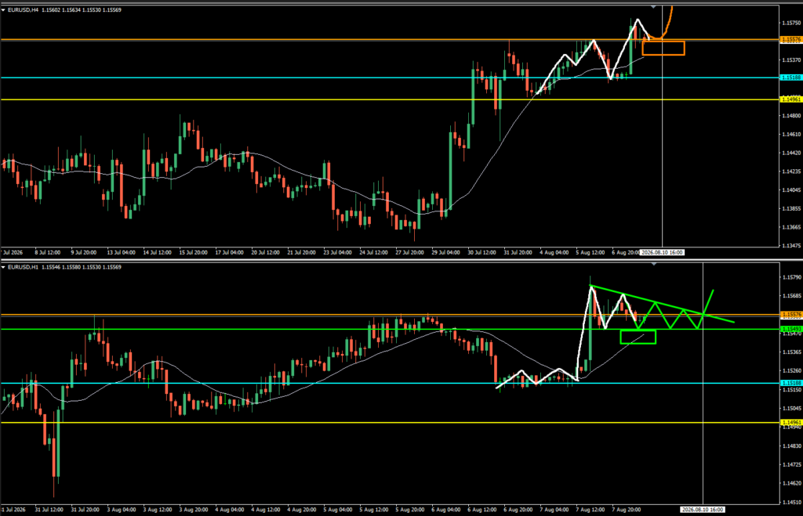Screen dimensions: 803x516
Task: Click the 1.14420 price on H4 scale
Action: tap(791, 153)
